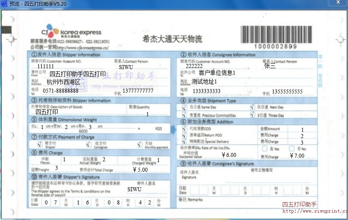Click the circled 9 Consignee's Signature header icon
This screenshot has height=220, width=348.
click(183, 164)
